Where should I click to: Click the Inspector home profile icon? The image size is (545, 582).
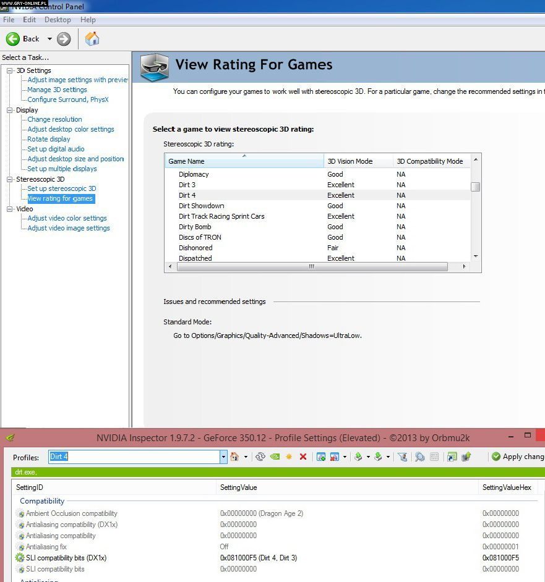coord(234,457)
